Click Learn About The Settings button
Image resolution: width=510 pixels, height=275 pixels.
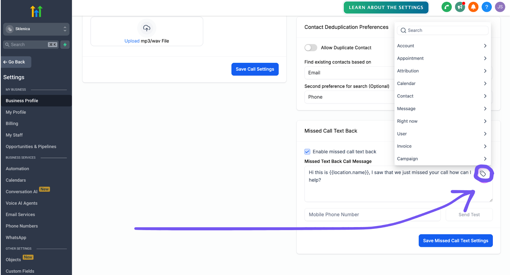click(386, 7)
